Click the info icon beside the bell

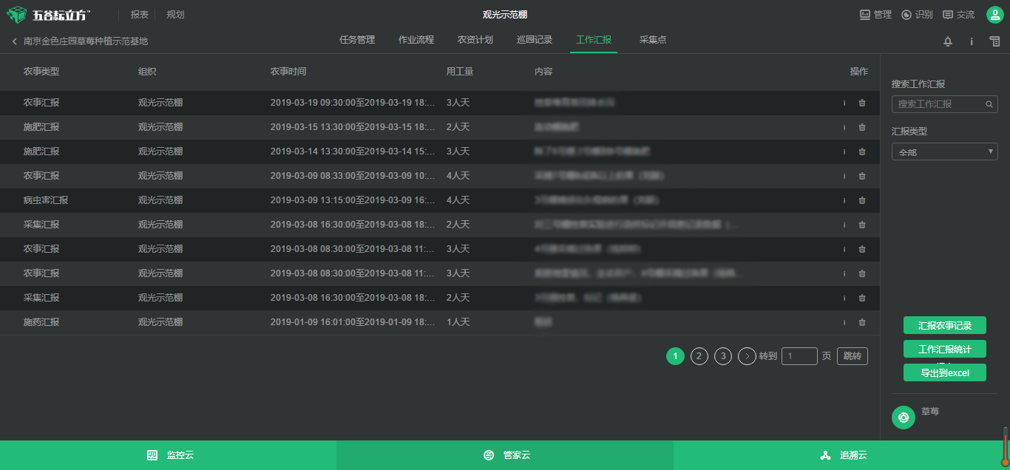[972, 41]
